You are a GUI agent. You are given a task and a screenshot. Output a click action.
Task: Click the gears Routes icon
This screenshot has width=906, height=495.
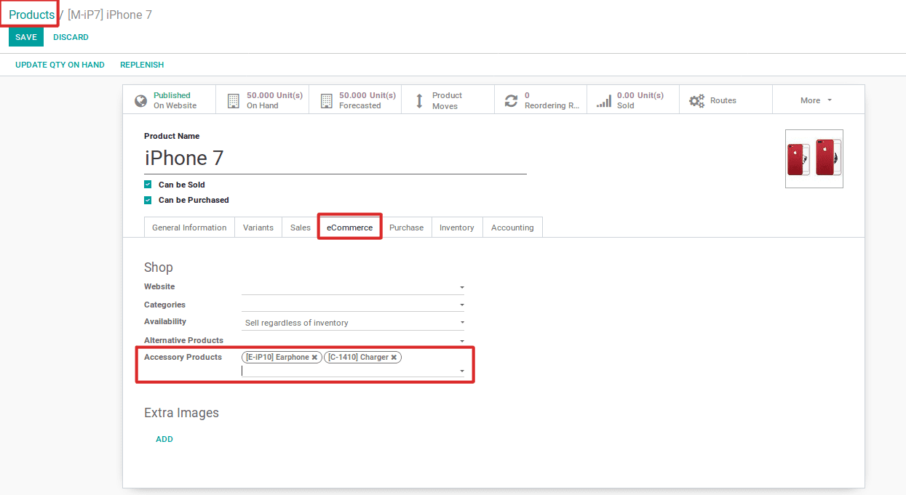(697, 100)
